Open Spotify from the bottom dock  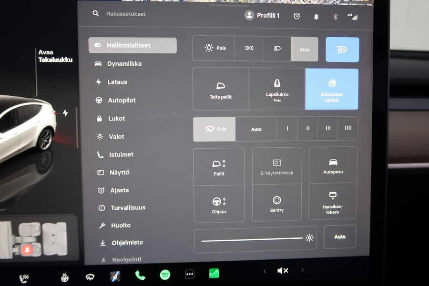[x=164, y=275]
